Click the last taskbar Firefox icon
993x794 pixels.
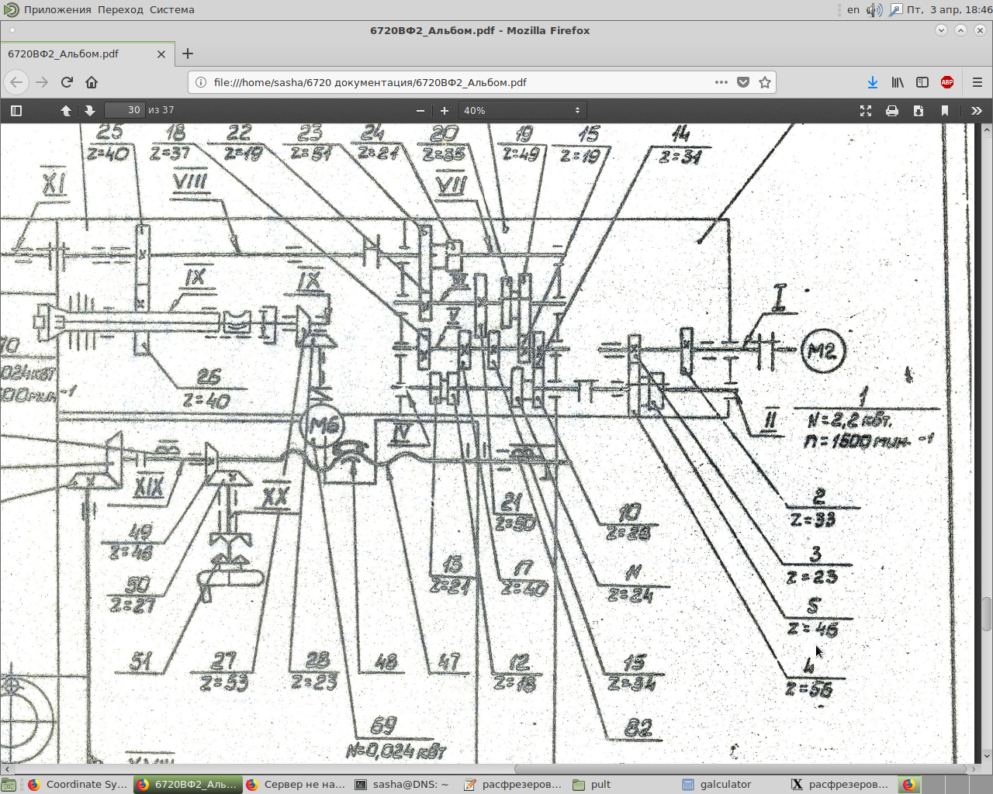[x=908, y=785]
